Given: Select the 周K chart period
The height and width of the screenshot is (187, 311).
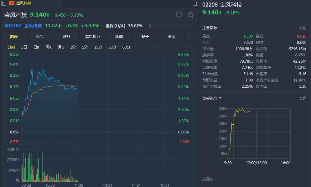Looking at the screenshot, I should (x=49, y=47).
